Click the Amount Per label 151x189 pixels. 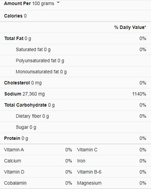[x=17, y=3]
